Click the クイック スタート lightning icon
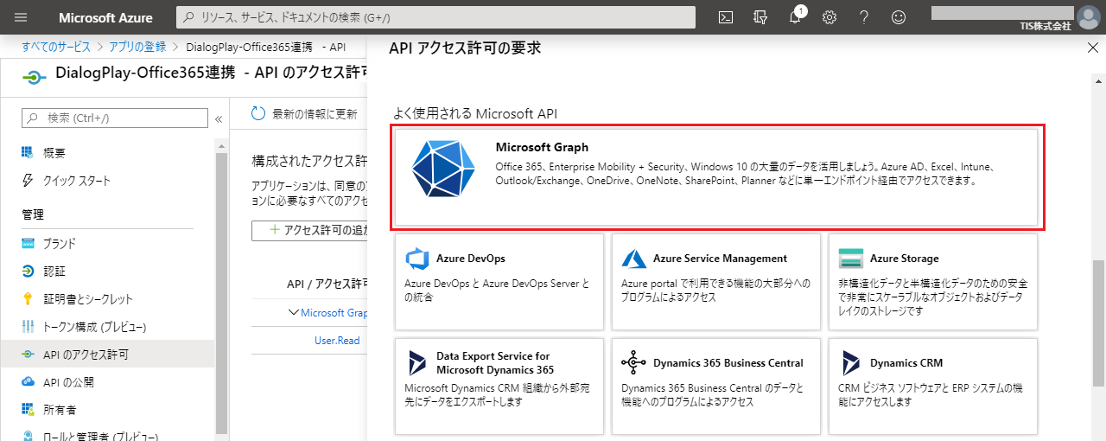The width and height of the screenshot is (1106, 441). (28, 181)
